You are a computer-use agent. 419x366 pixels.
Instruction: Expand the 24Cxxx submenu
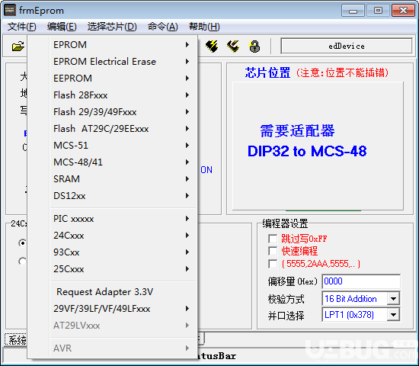(123, 236)
